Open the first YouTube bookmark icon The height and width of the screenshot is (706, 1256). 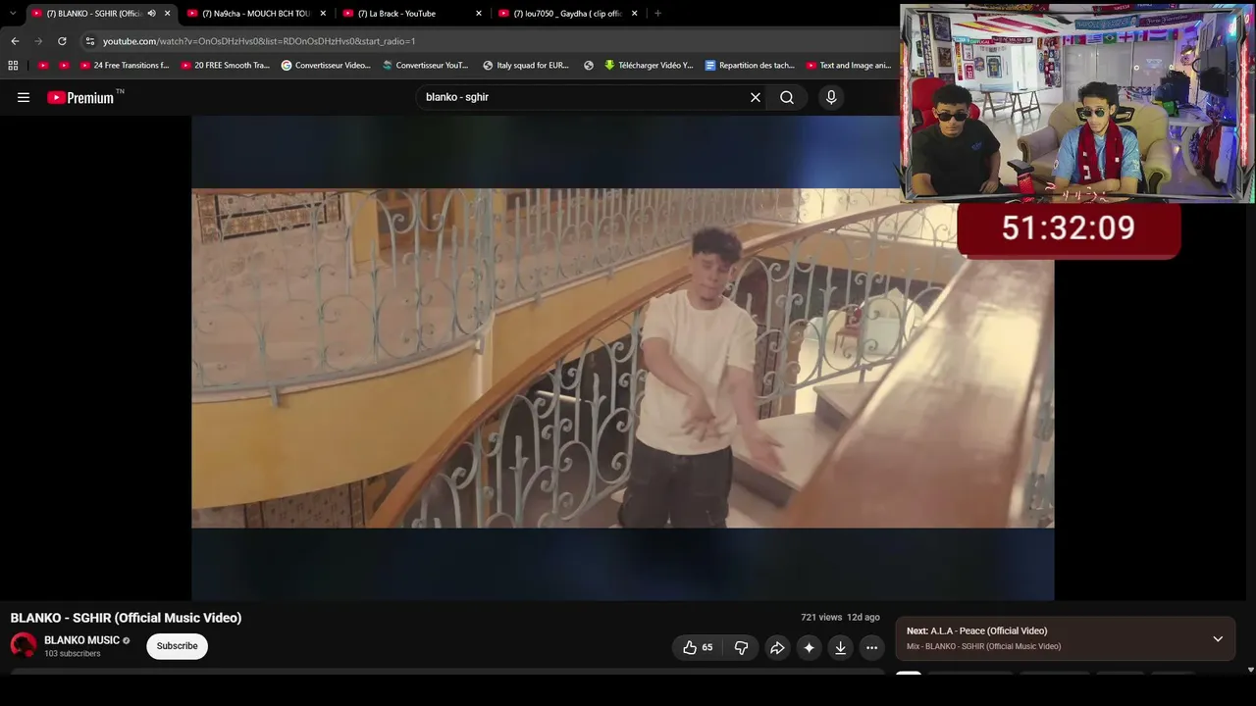43,66
